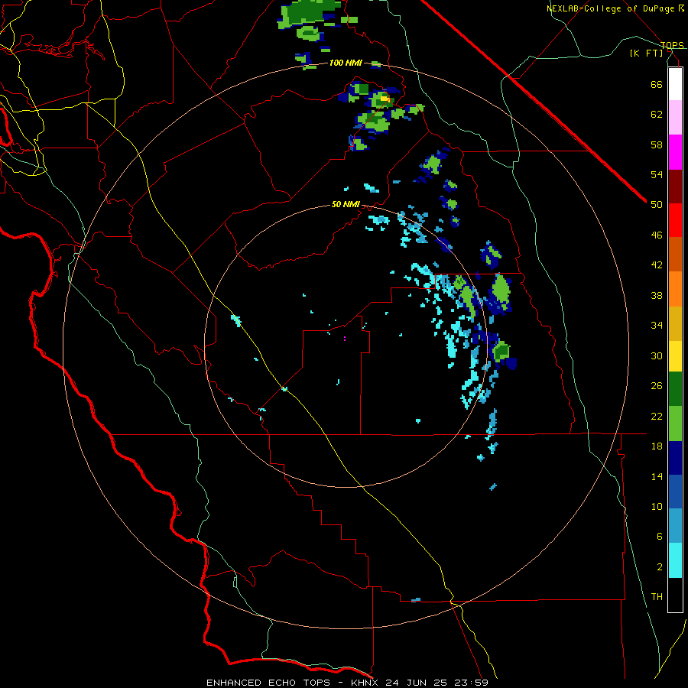Select the steel light-blue legend band
This screenshot has height=688, width=688.
pos(675,526)
